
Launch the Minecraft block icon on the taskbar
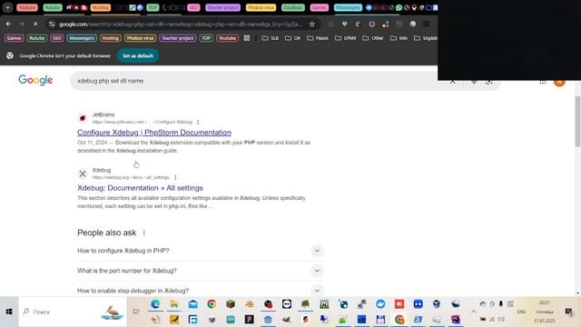click(x=231, y=304)
